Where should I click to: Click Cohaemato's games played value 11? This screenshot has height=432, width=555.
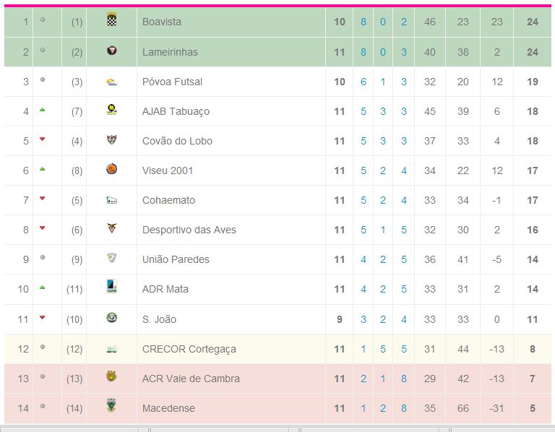coord(340,200)
